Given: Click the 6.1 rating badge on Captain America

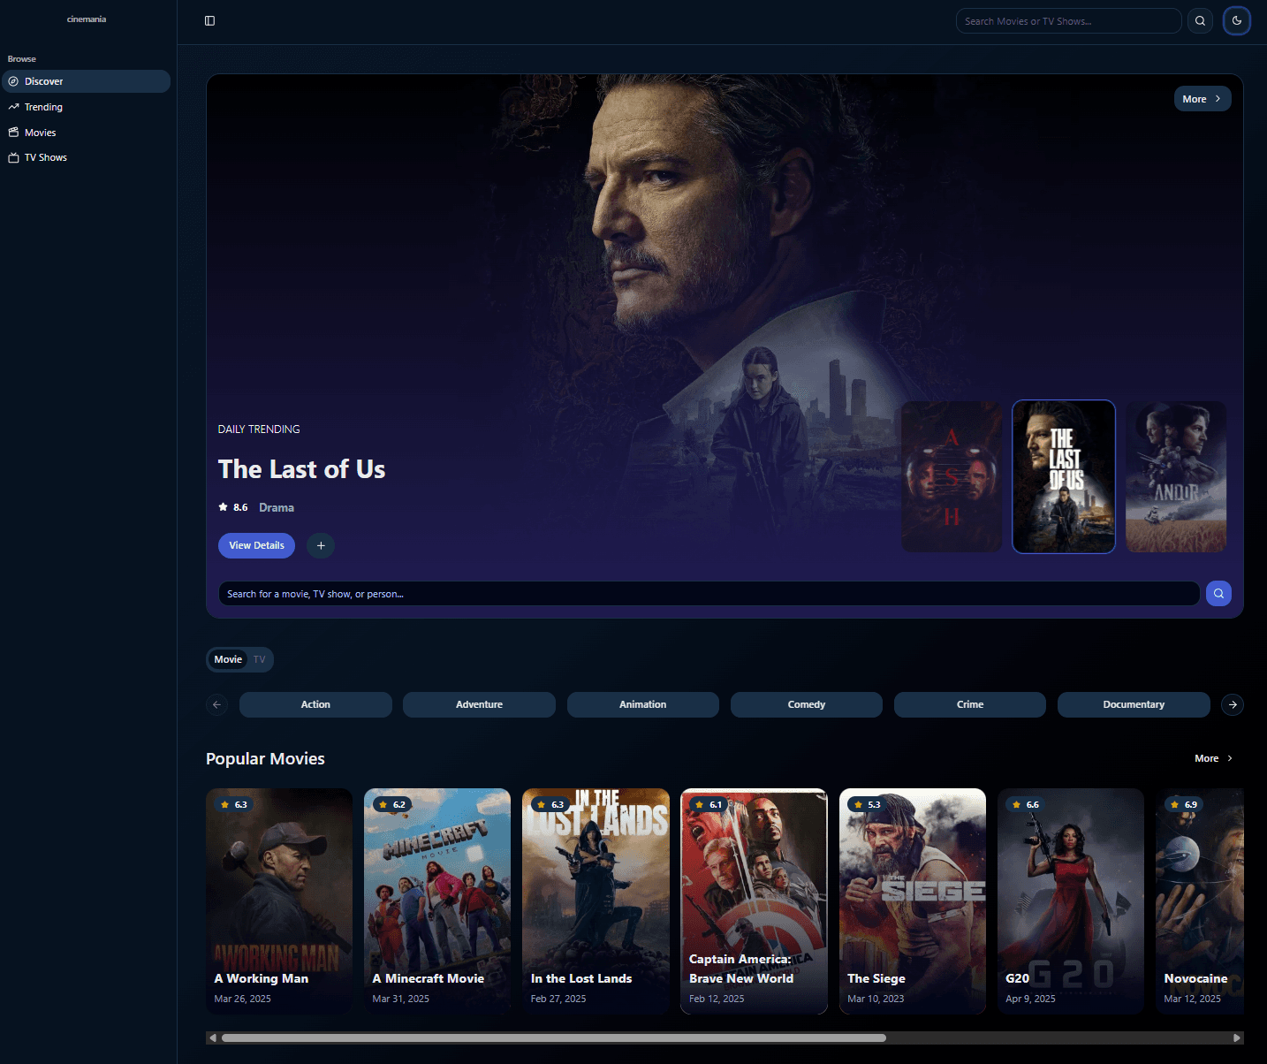Looking at the screenshot, I should pos(709,804).
